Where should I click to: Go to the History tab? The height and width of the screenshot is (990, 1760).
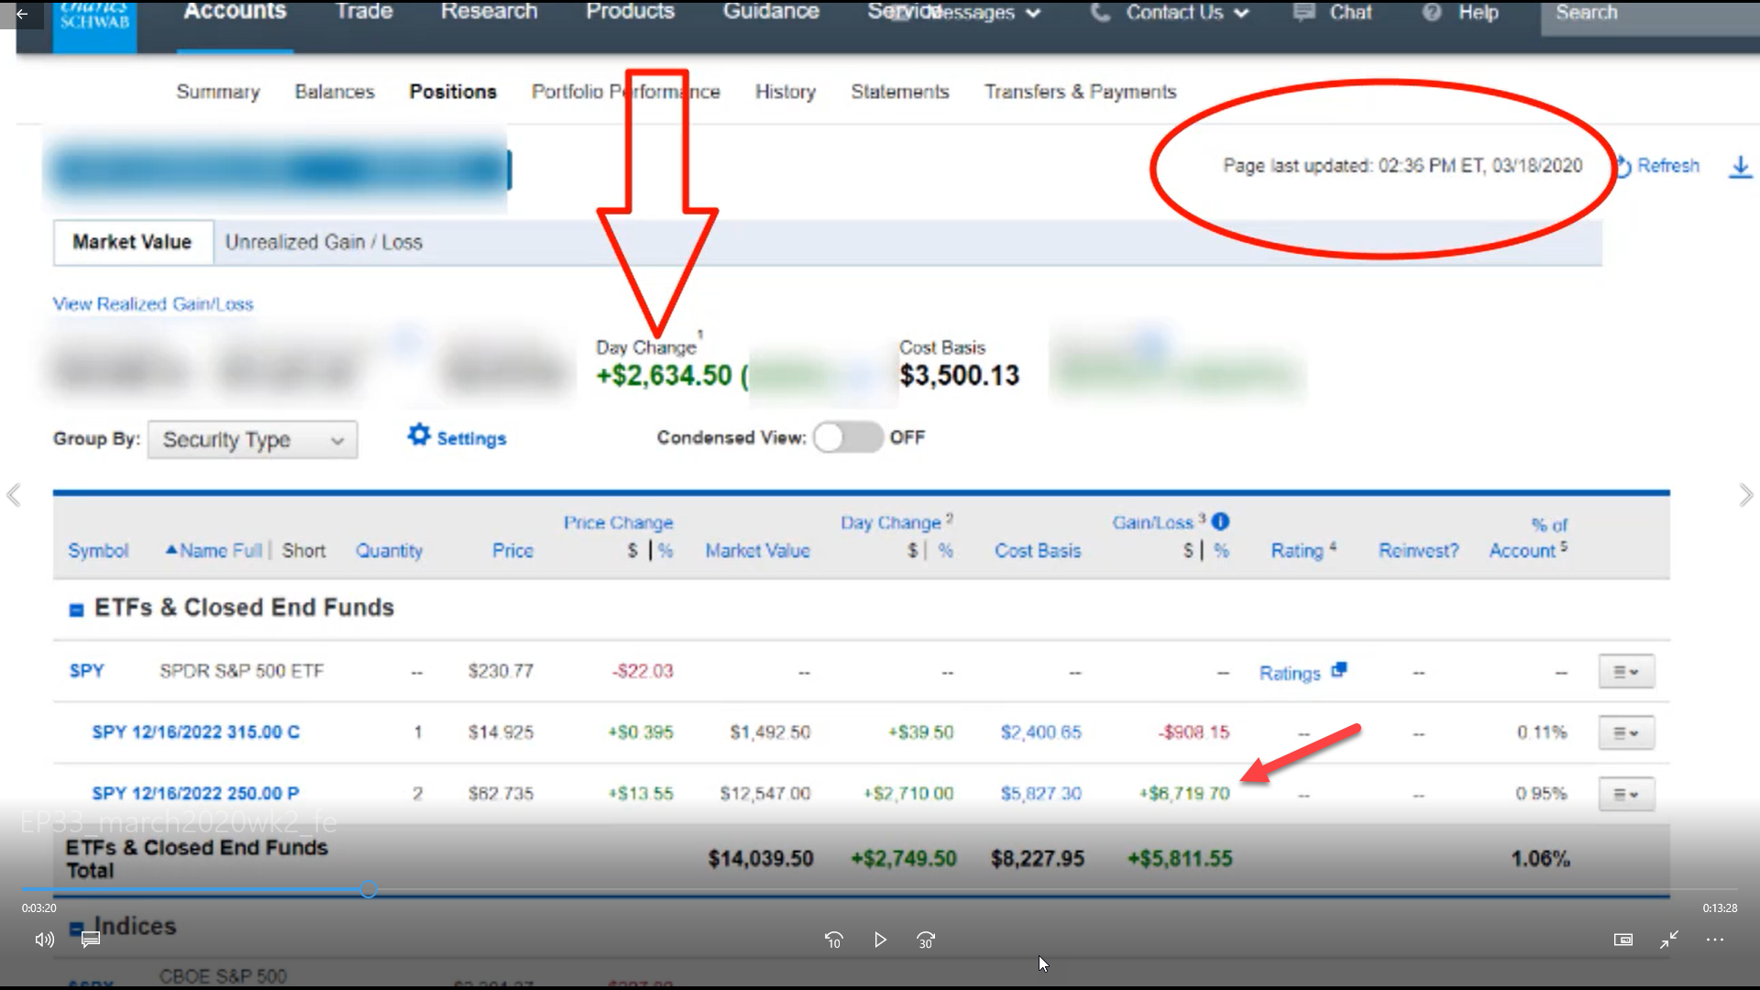pos(786,92)
